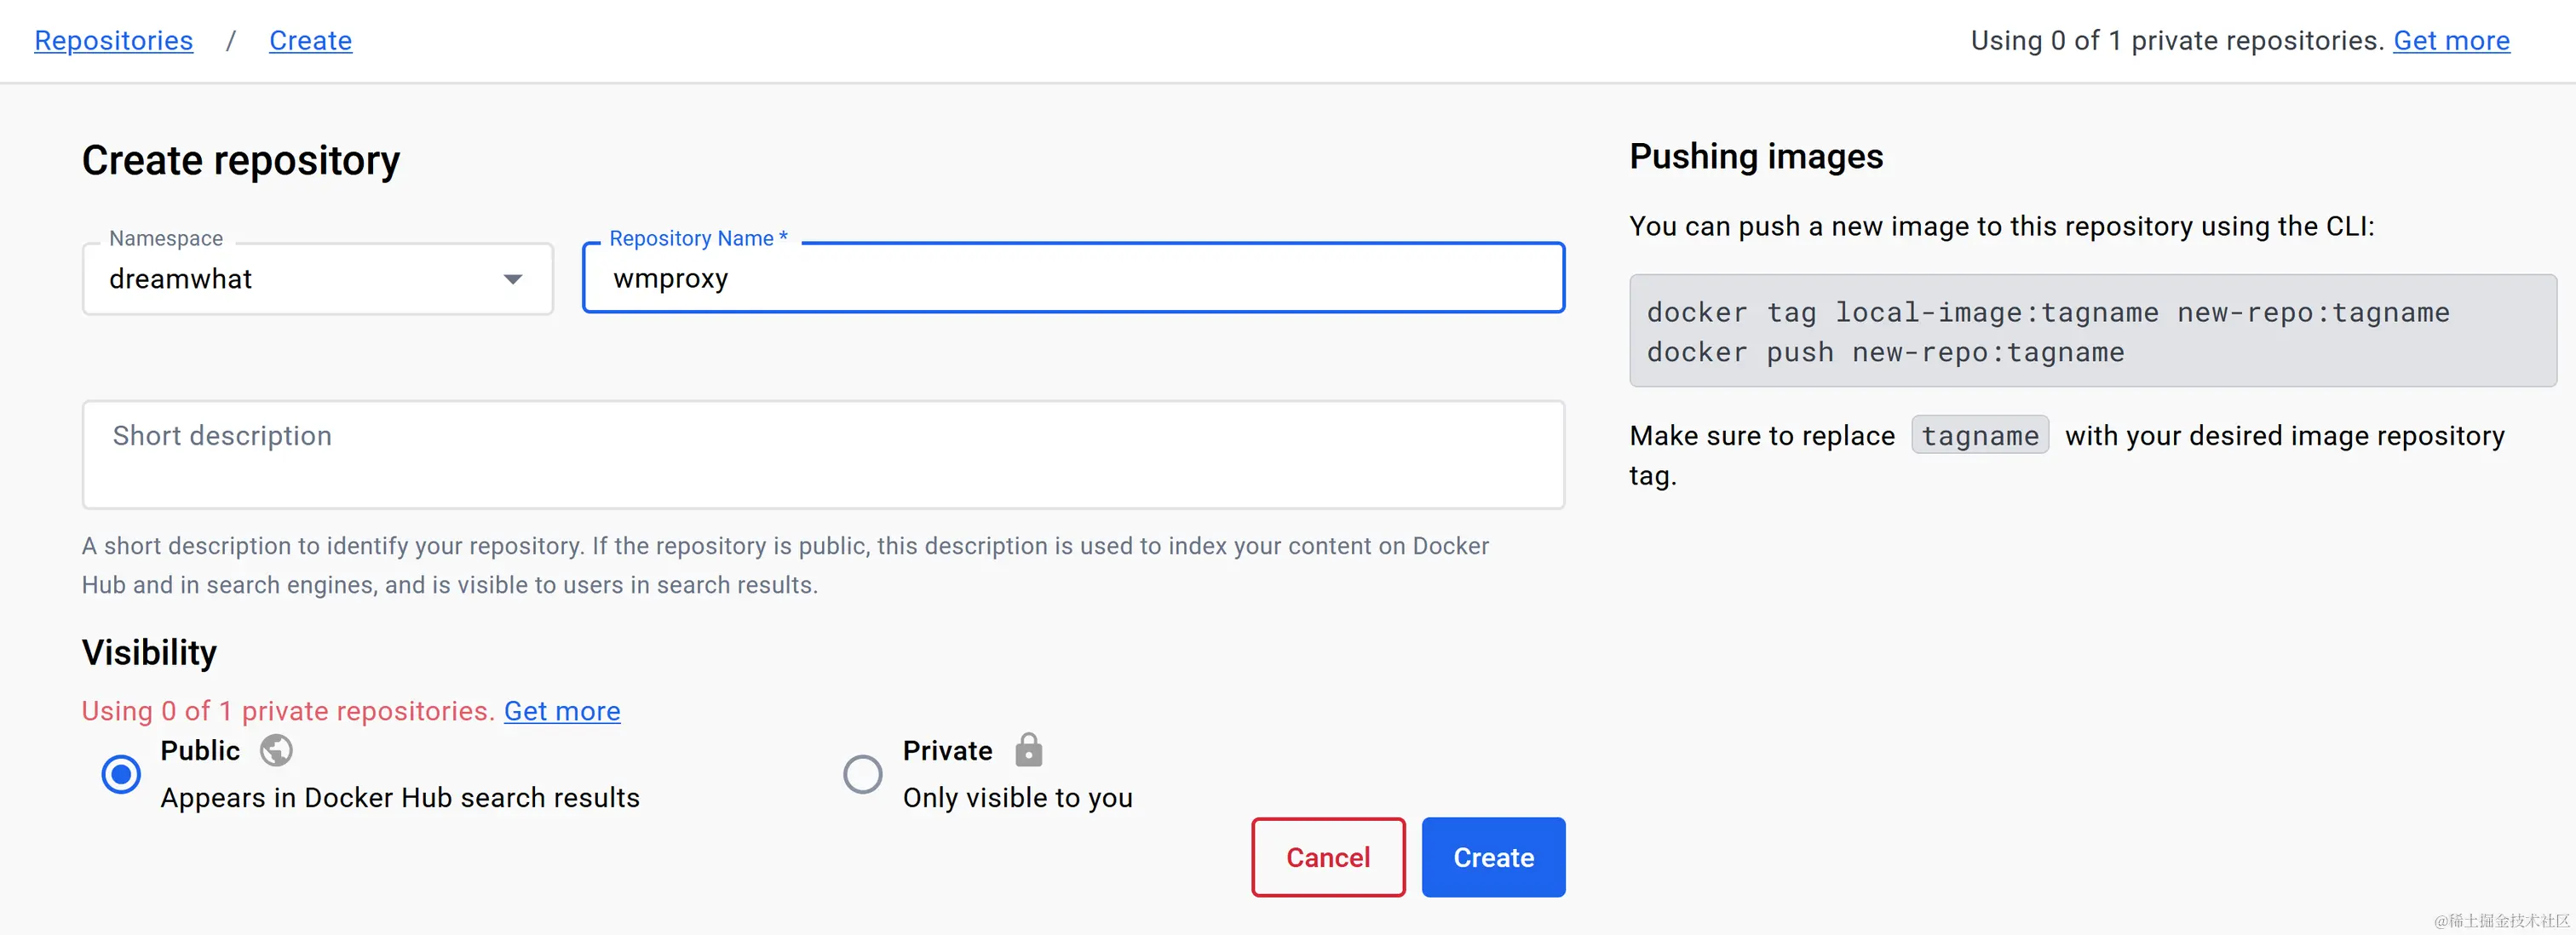
Task: Select the Public visibility radio button
Action: click(x=121, y=774)
